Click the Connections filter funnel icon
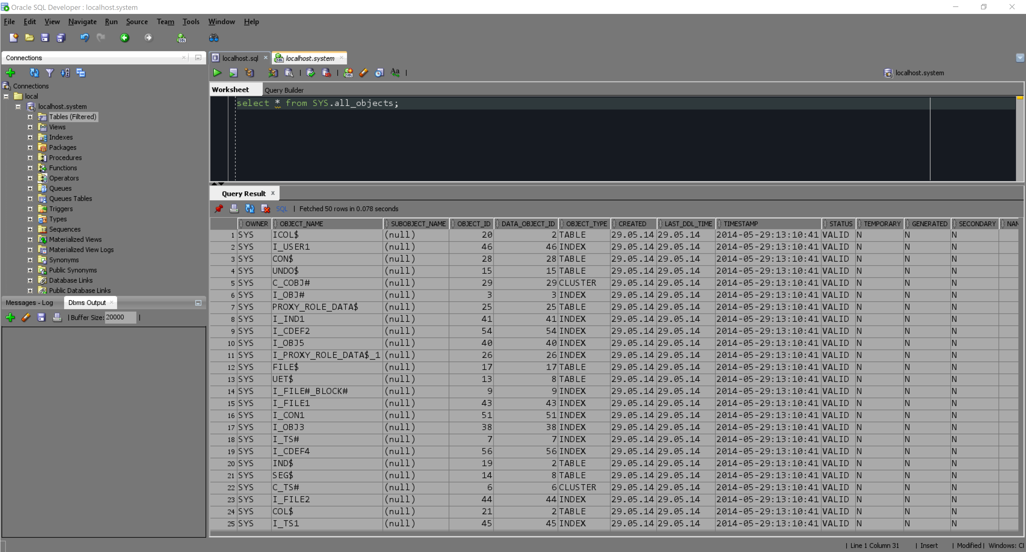The width and height of the screenshot is (1026, 552). pos(49,73)
